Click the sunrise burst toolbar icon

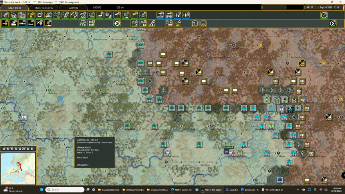(143, 15)
